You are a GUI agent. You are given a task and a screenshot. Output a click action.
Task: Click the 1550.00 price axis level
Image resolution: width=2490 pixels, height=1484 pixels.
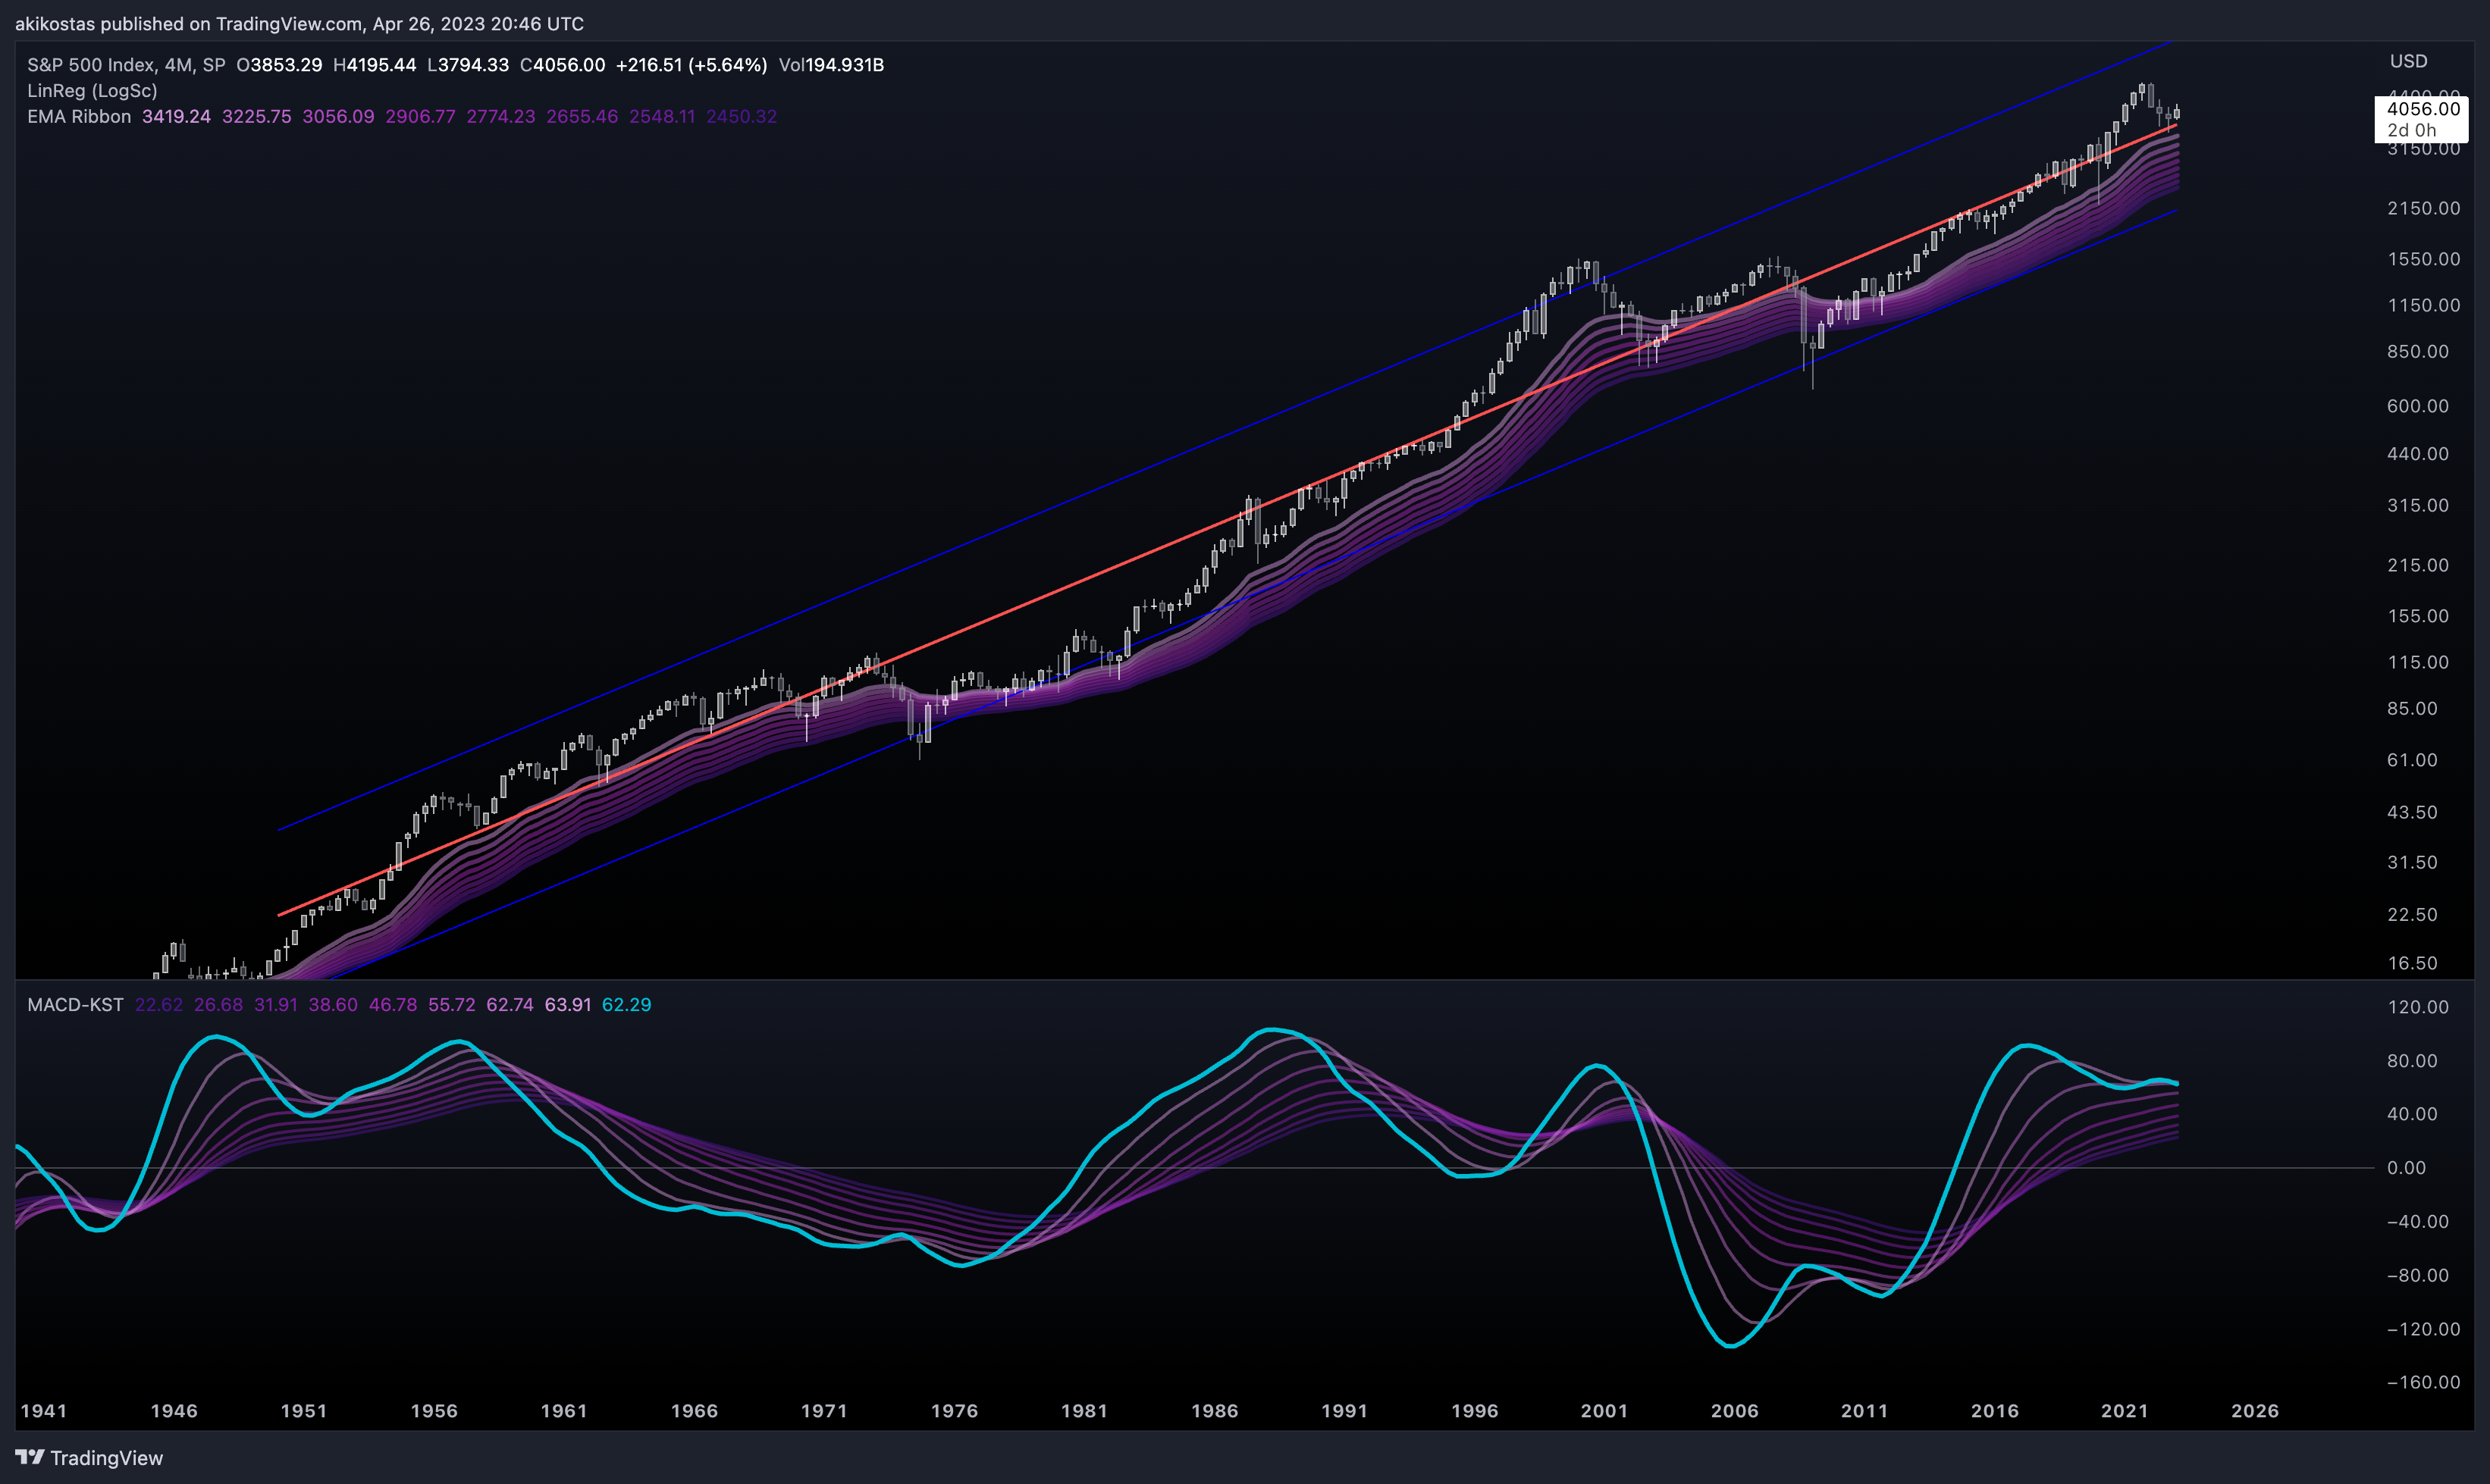[x=2424, y=259]
